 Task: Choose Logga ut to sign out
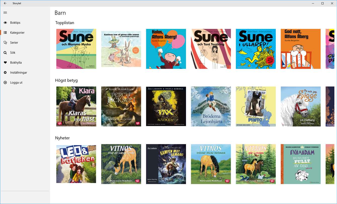click(x=25, y=83)
